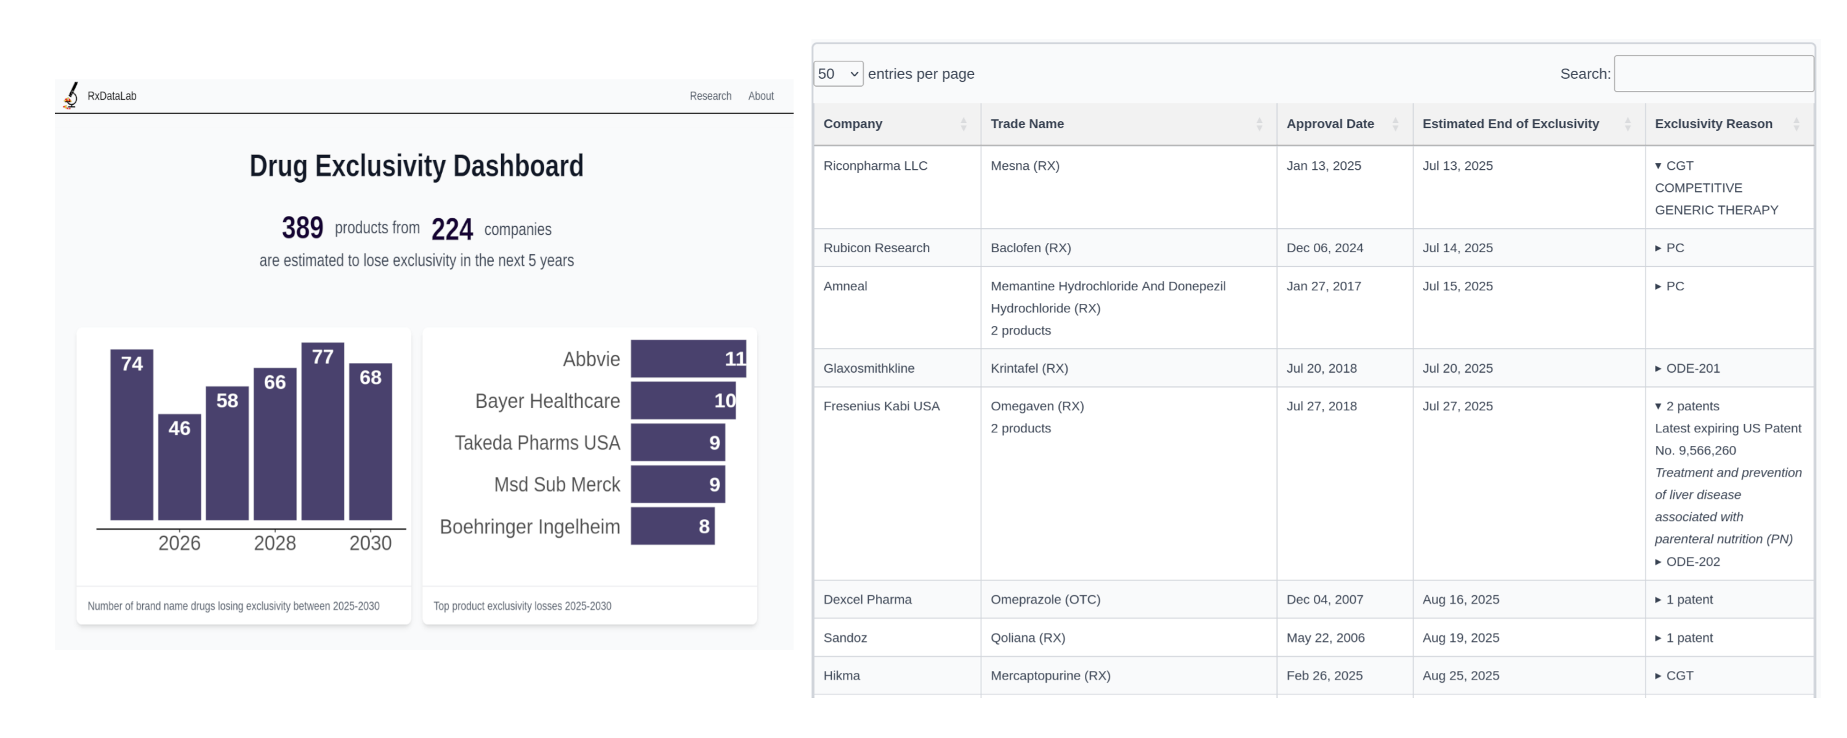Click the Top product exclusivity losses caption
The image size is (1847, 738).
click(x=522, y=606)
